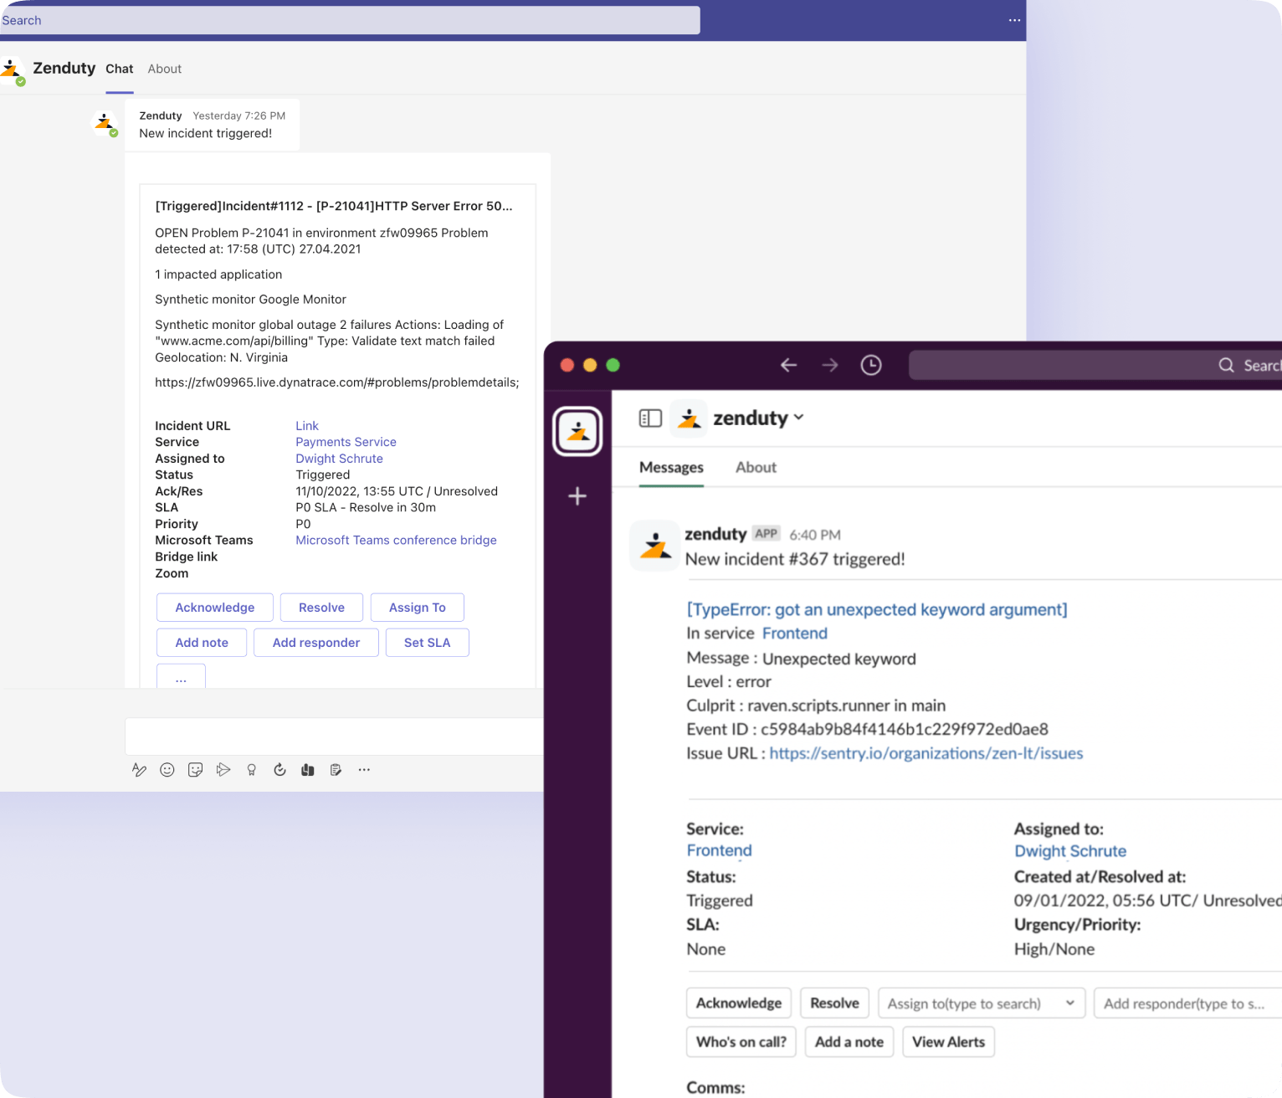1282x1098 pixels.
Task: Open the emoji picker in the Teams message bar
Action: [x=167, y=770]
